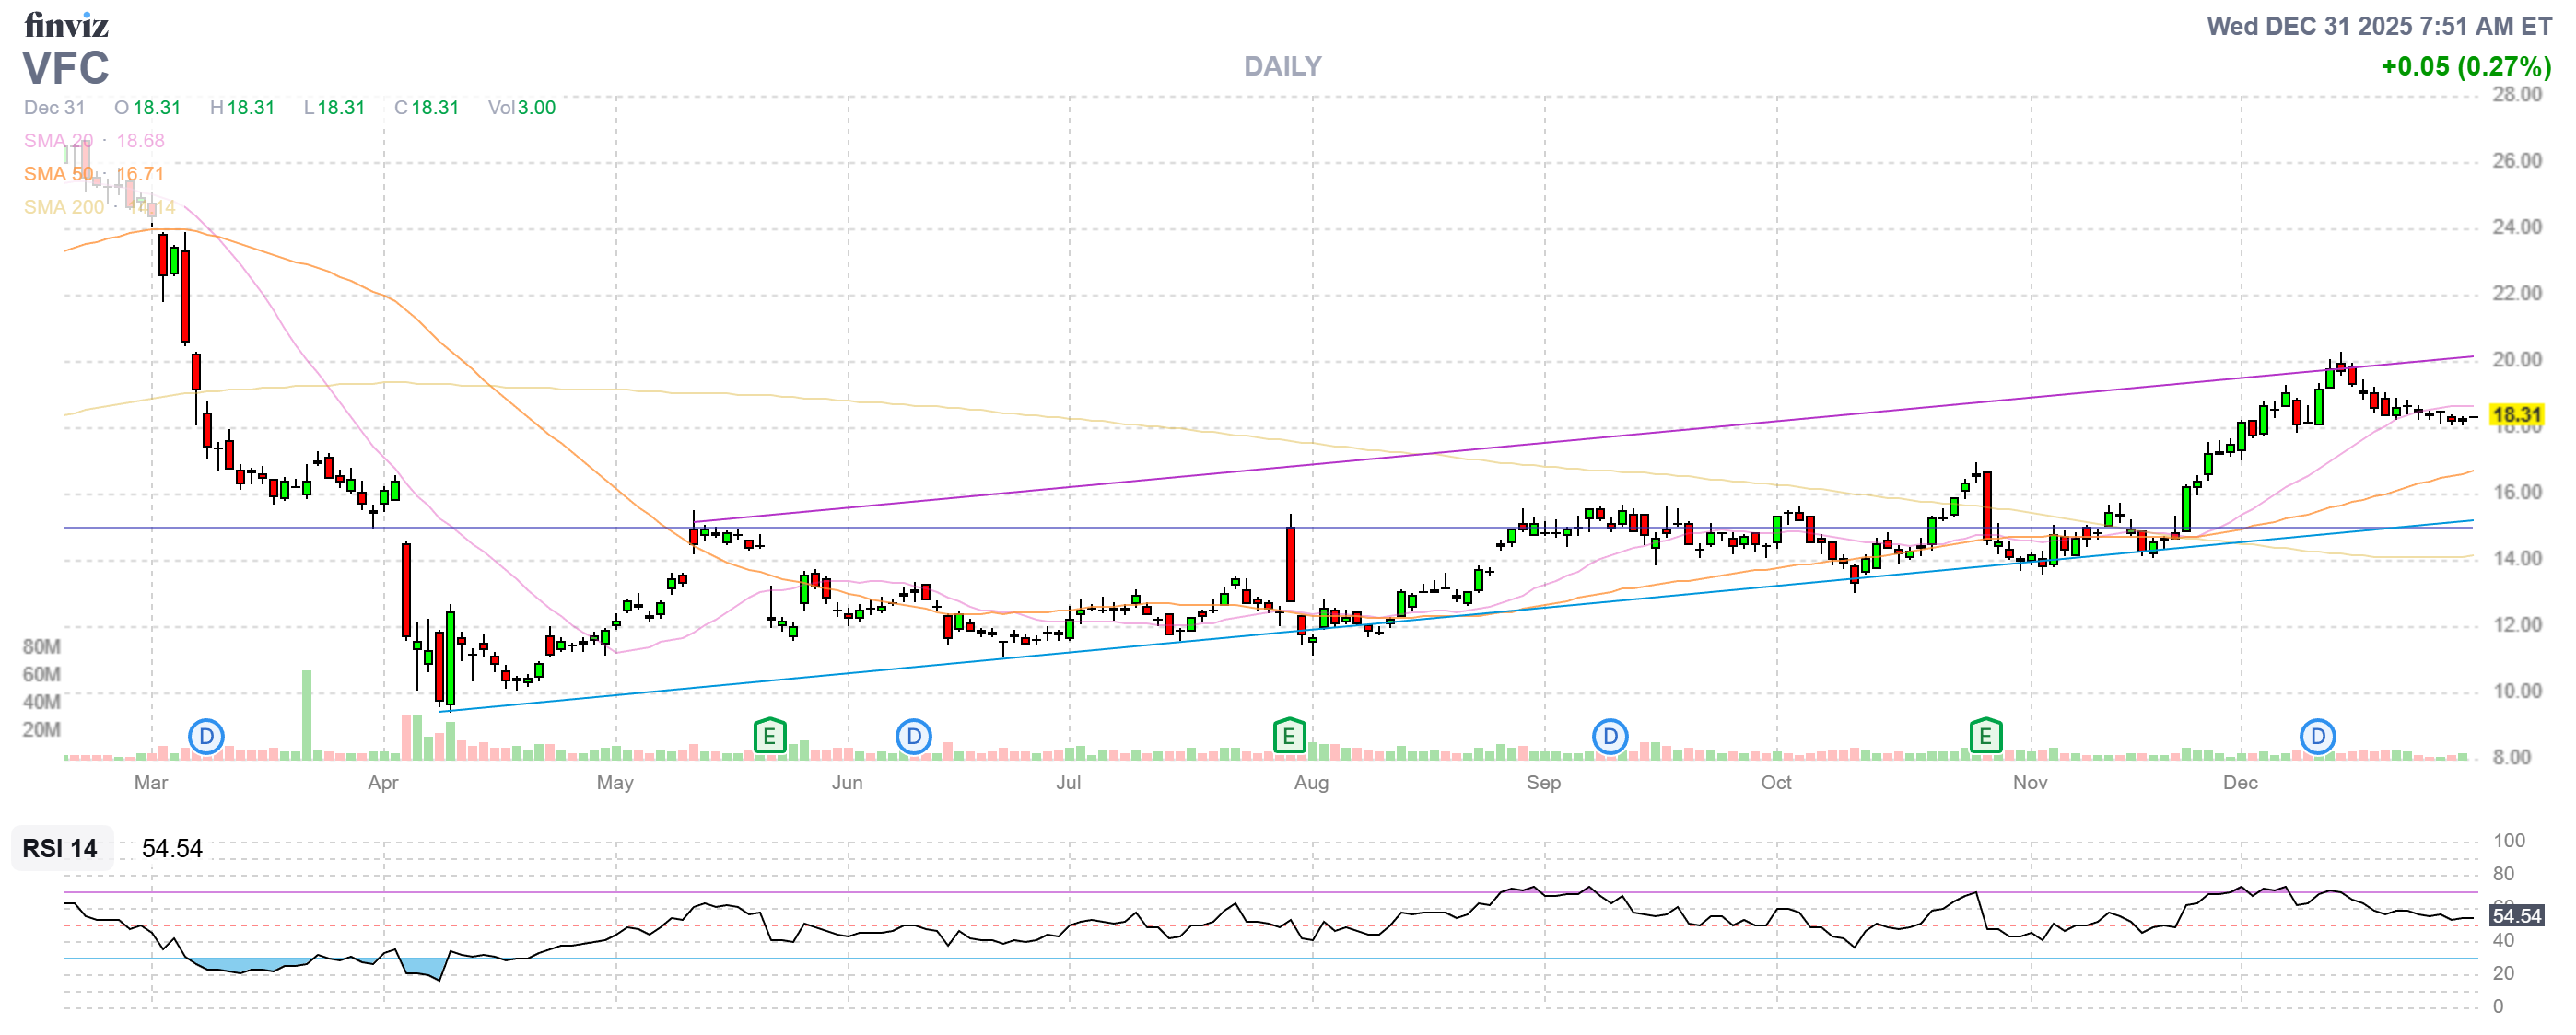Click the yellow 18.31 price tag
The image size is (2576, 1035).
pos(2516,414)
